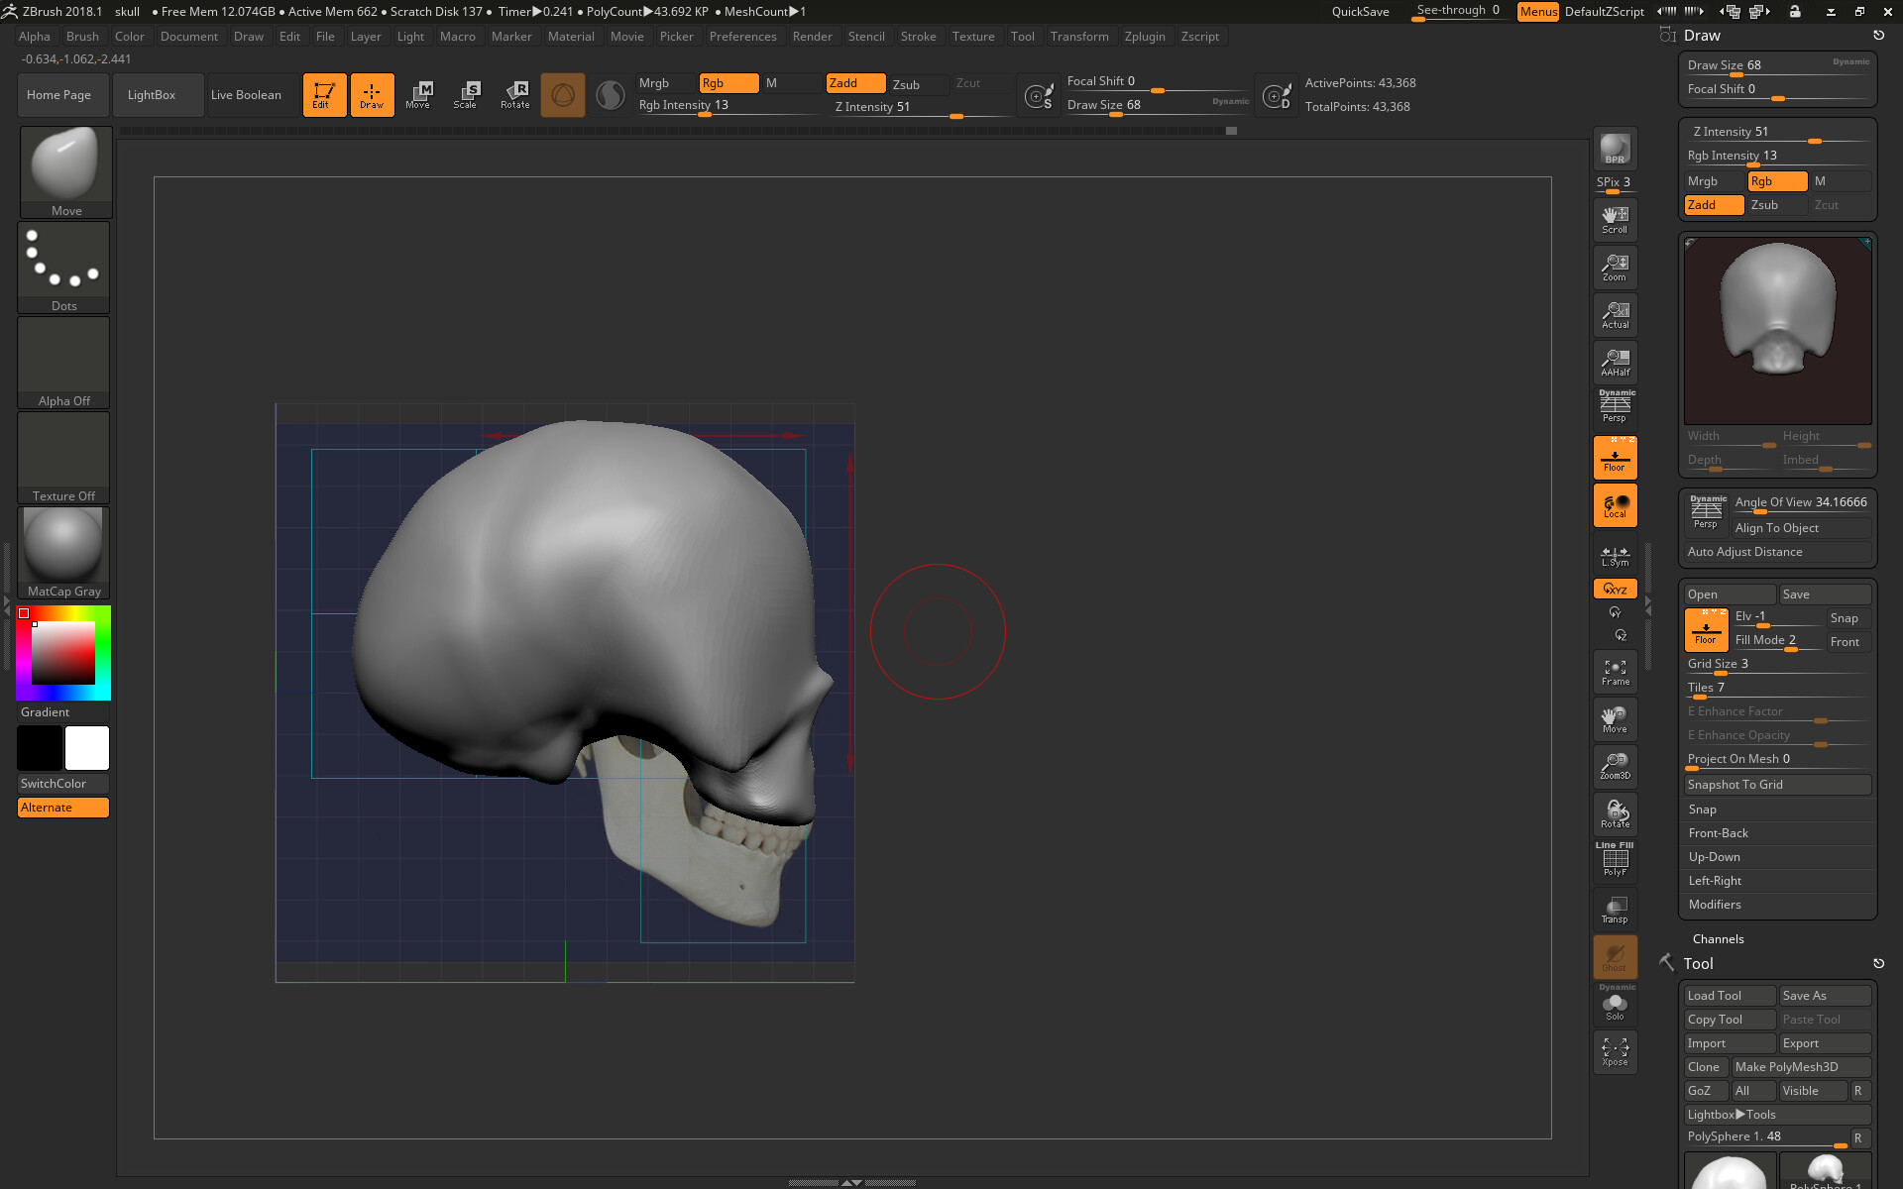Viewport: 1903px width, 1189px height.
Task: Toggle Ghost transparency
Action: point(1615,957)
